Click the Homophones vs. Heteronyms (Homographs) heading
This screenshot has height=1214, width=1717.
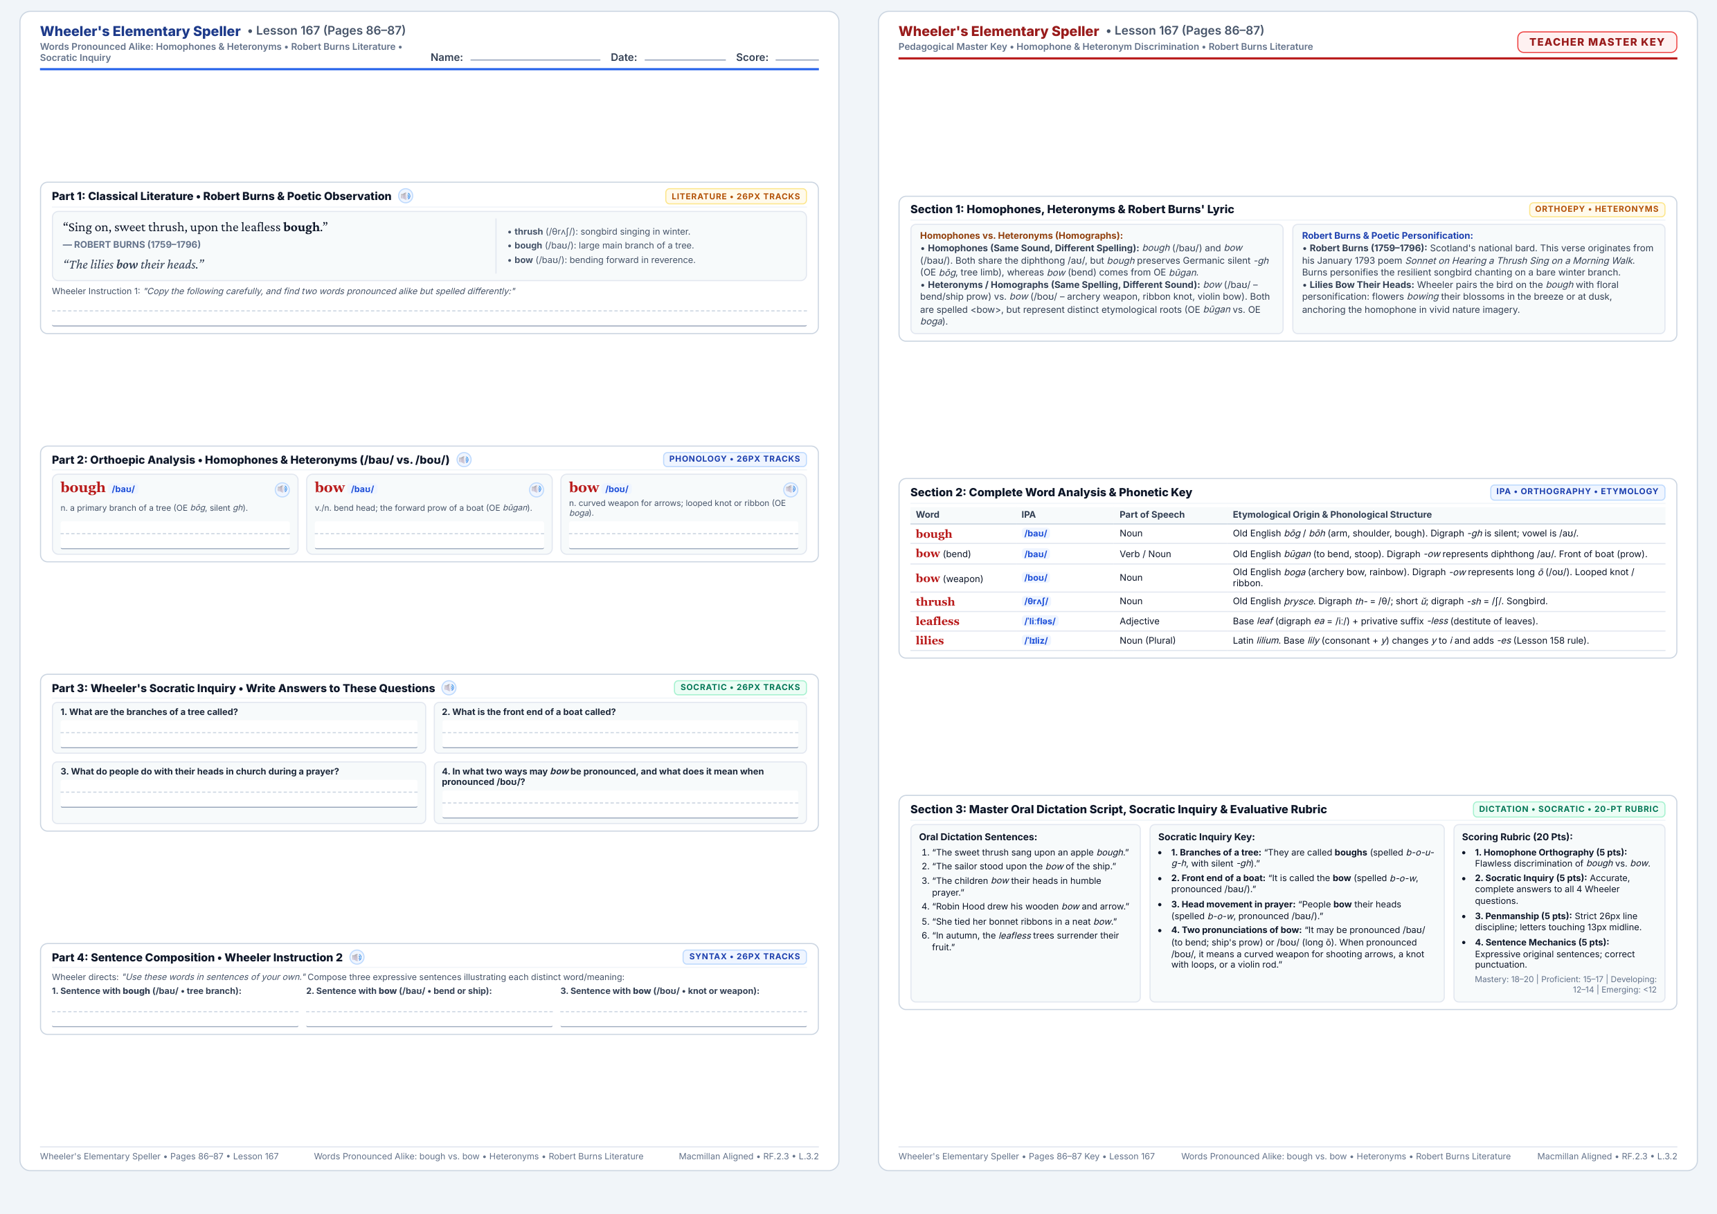click(x=1021, y=235)
